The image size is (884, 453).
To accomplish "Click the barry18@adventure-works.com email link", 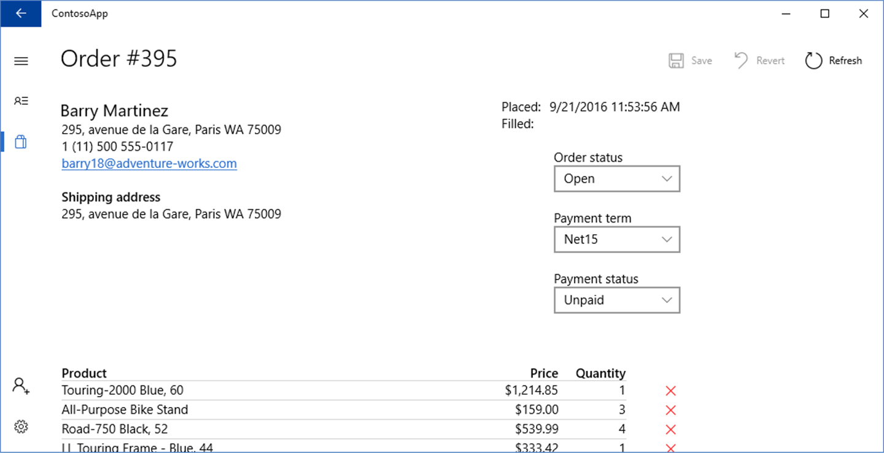I will click(149, 164).
